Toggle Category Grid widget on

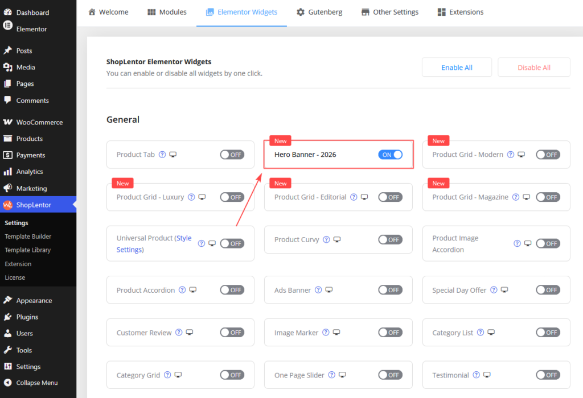click(232, 375)
